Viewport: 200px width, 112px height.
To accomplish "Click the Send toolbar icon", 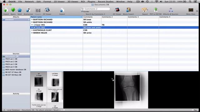I will coord(20,10).
